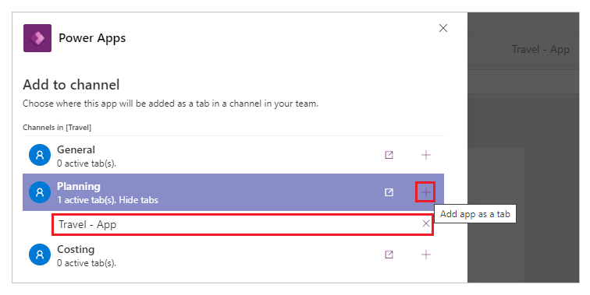Image resolution: width=590 pixels, height=295 pixels.
Task: Click the Costing channel avatar icon
Action: click(40, 255)
